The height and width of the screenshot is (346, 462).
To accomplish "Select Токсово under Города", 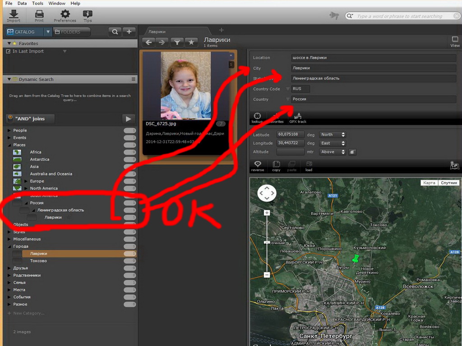I will click(38, 261).
